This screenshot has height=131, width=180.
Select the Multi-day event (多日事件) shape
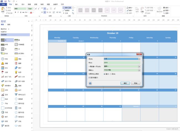click(19, 53)
